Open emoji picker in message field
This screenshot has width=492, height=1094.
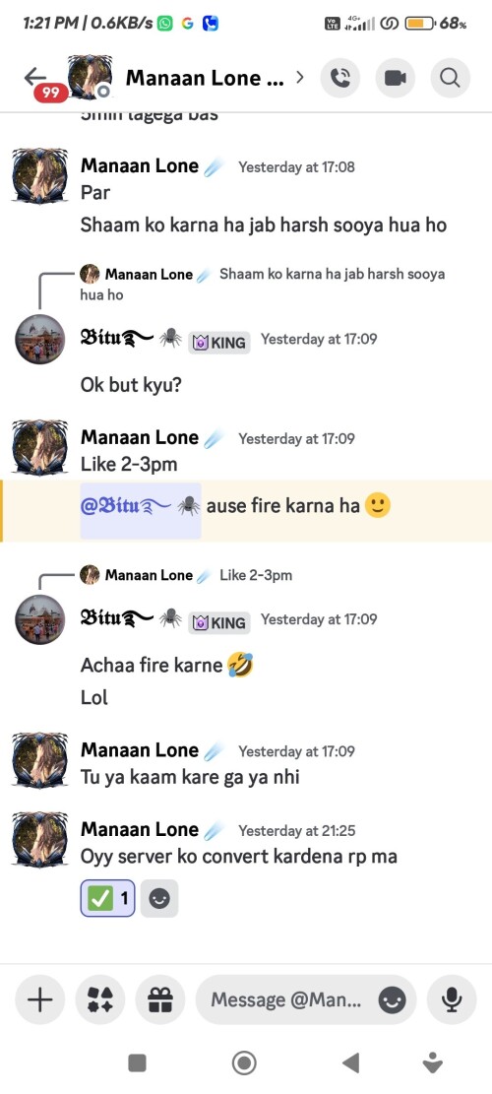coord(392,1000)
